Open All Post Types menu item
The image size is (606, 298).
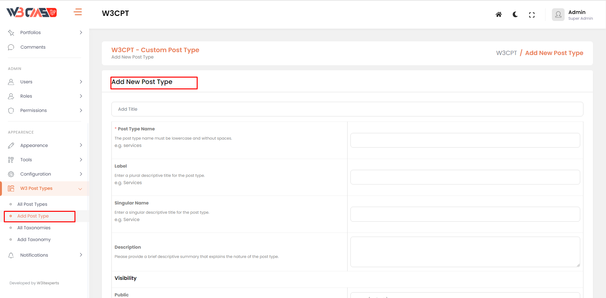pyautogui.click(x=32, y=204)
